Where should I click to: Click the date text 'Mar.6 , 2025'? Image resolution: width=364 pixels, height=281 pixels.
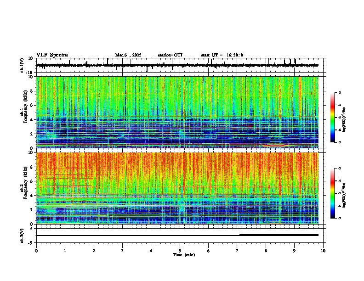128,55
